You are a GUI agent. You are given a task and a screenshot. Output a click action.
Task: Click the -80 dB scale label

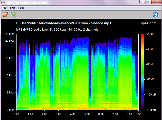tap(150, 79)
